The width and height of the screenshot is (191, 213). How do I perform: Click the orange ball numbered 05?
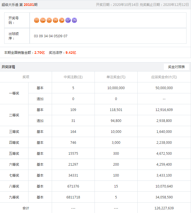coord(49,20)
